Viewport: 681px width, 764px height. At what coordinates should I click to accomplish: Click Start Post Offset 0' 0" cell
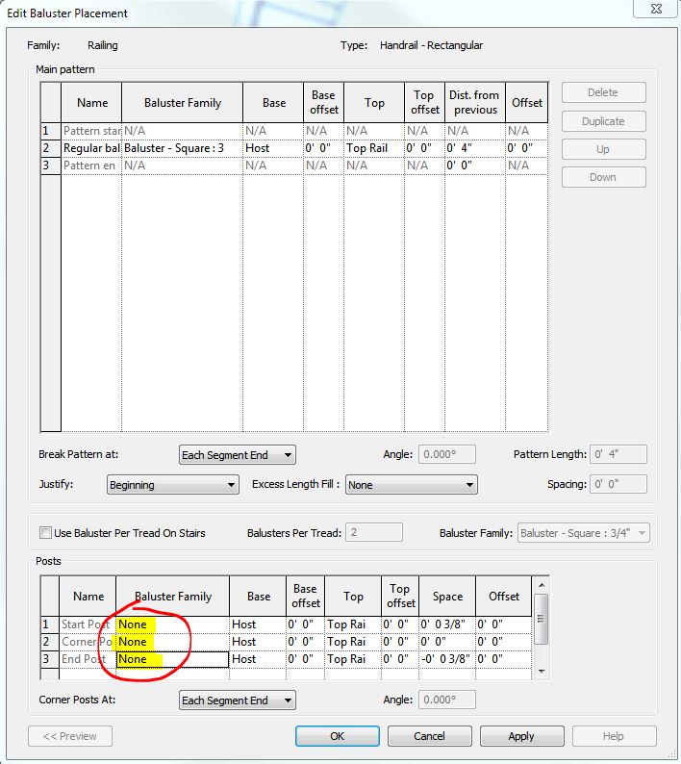point(503,624)
